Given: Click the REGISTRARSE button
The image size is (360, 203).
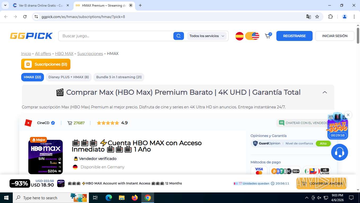Looking at the screenshot, I should [x=294, y=36].
